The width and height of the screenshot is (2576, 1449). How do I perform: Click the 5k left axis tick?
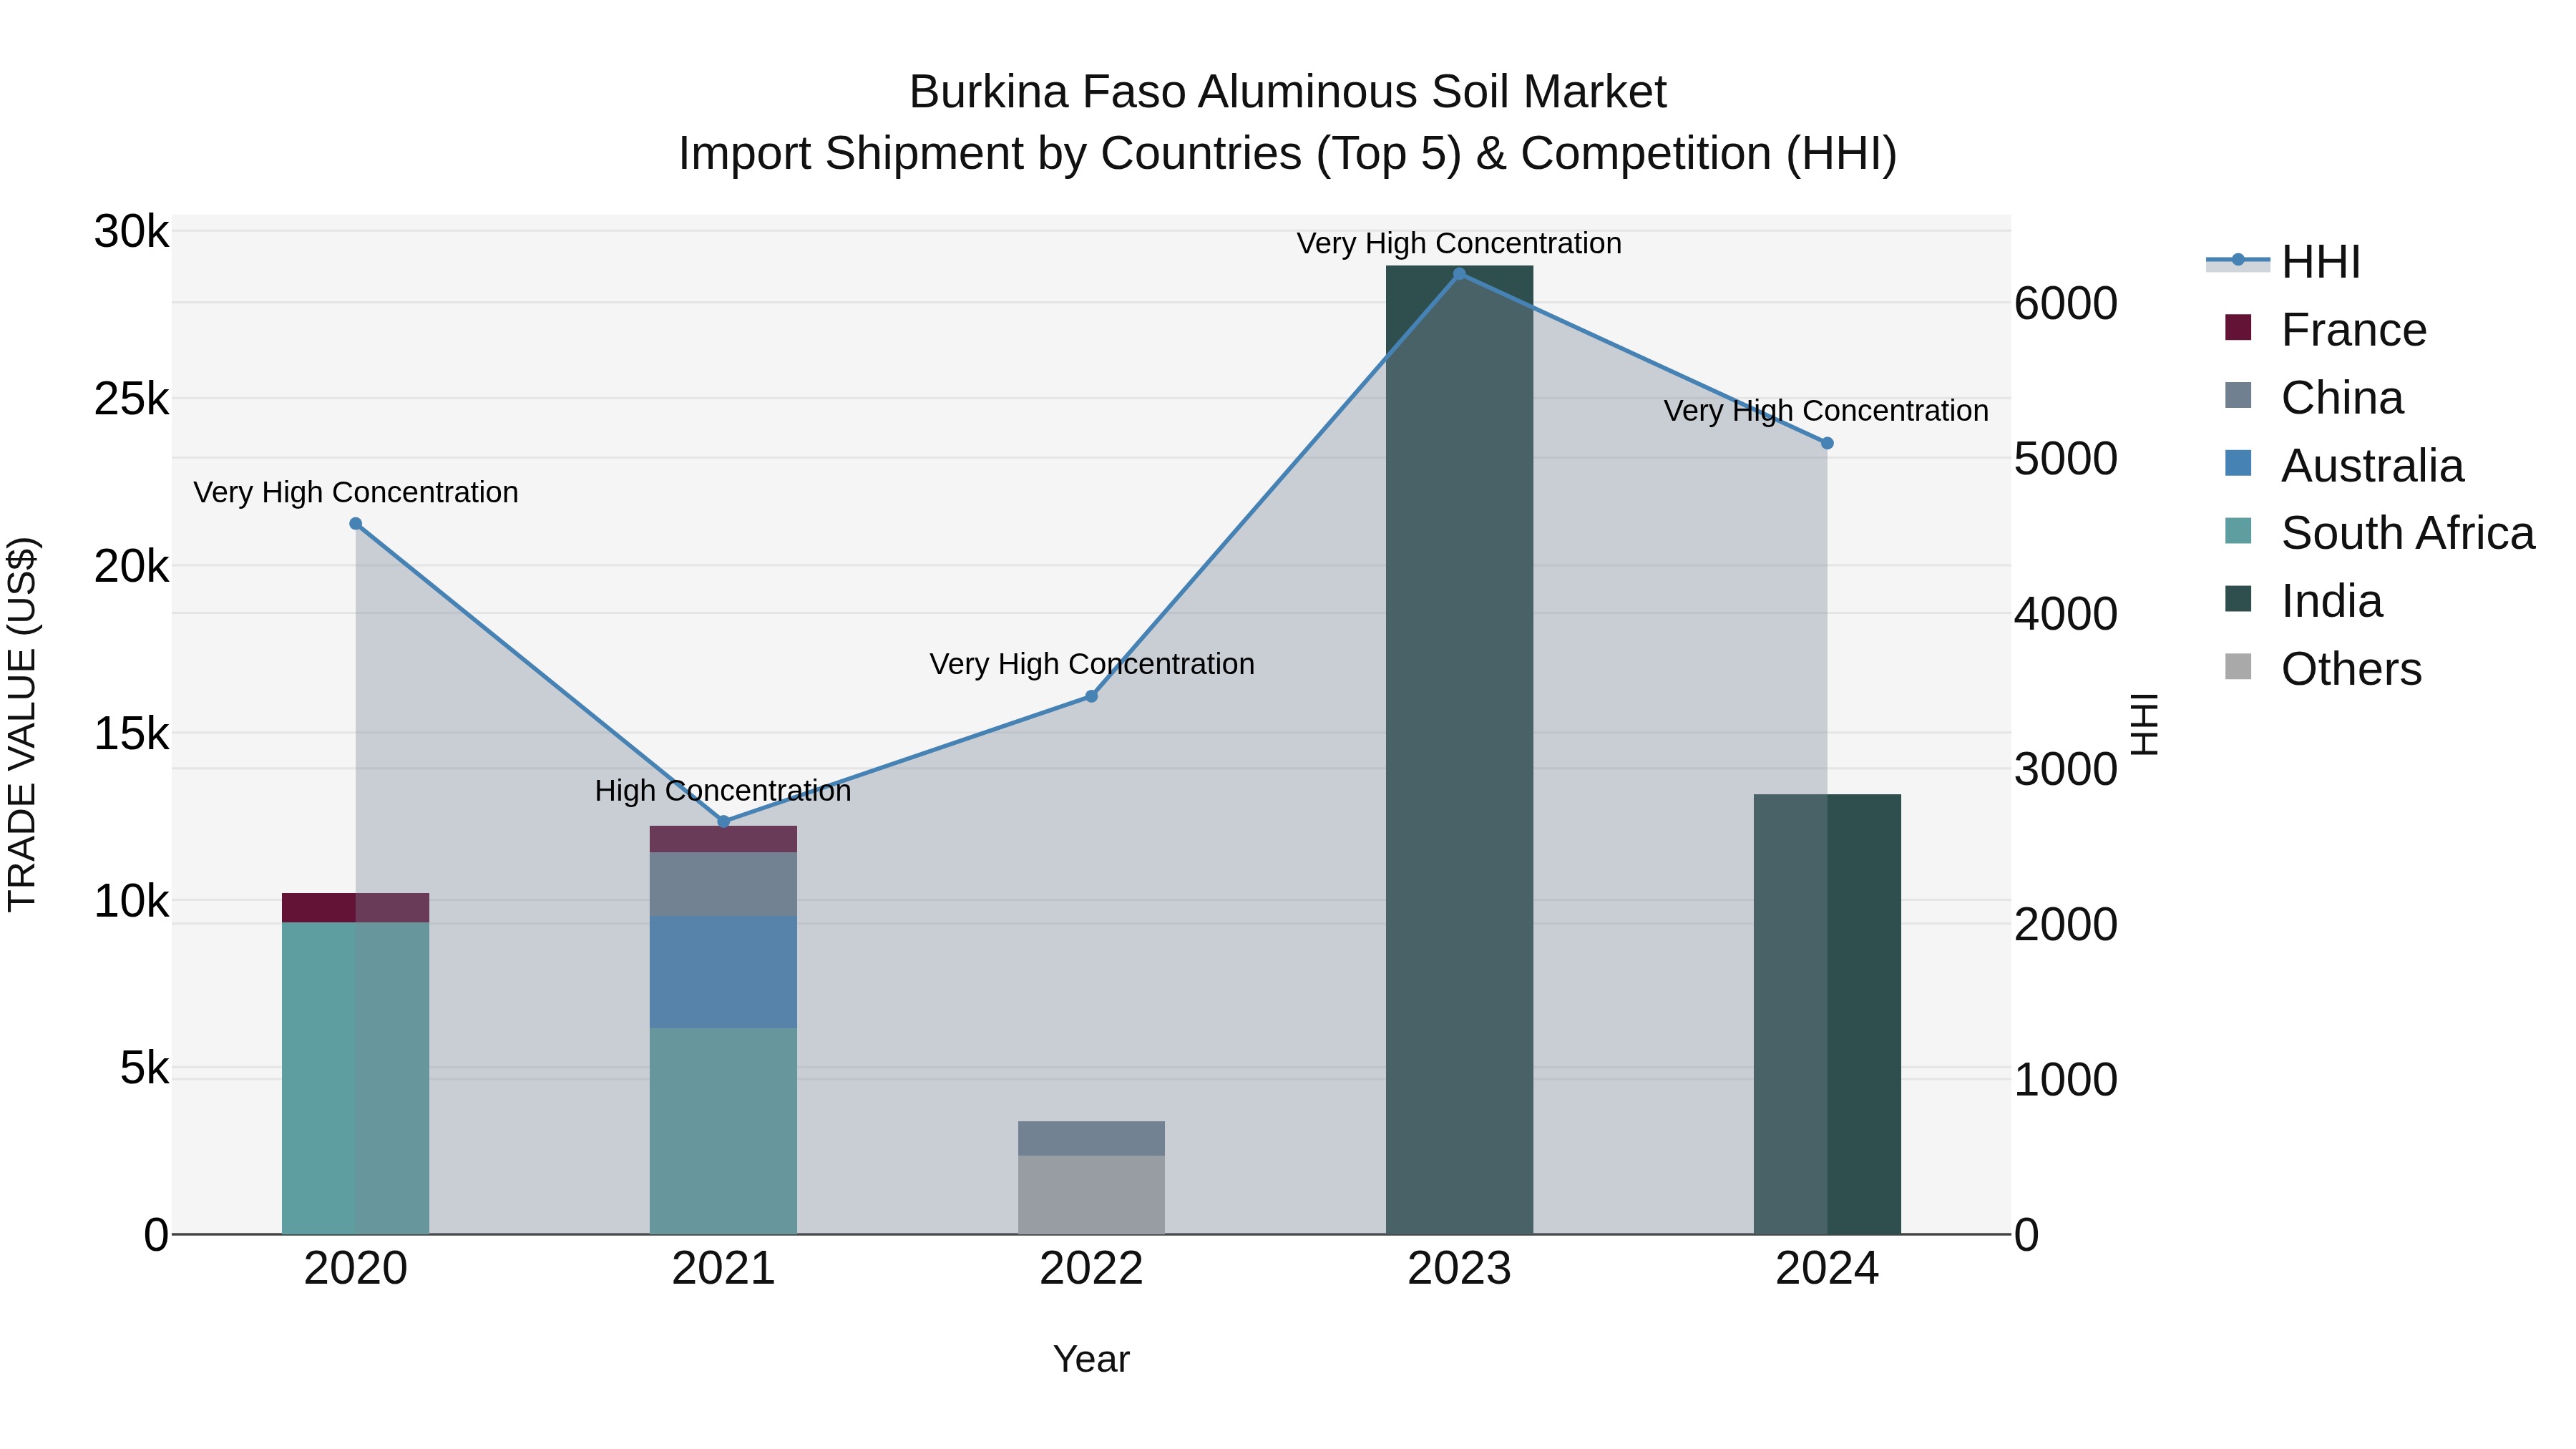(145, 1068)
